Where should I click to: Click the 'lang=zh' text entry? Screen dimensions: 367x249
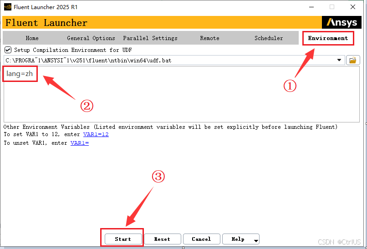(20, 74)
